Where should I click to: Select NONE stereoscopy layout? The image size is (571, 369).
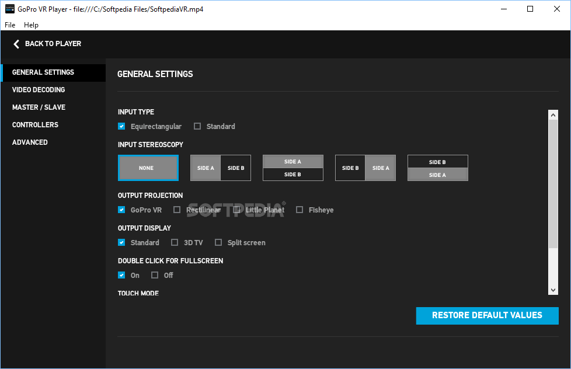pos(148,168)
